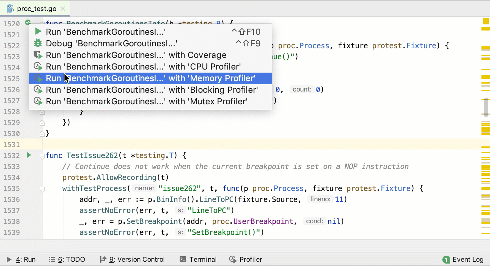490x266 pixels.
Task: Run benchmark with 'Memory Profiler'
Action: 150,78
